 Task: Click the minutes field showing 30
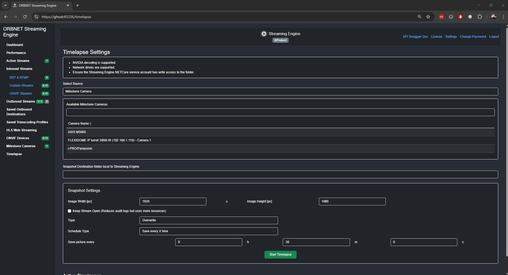[x=316, y=242]
